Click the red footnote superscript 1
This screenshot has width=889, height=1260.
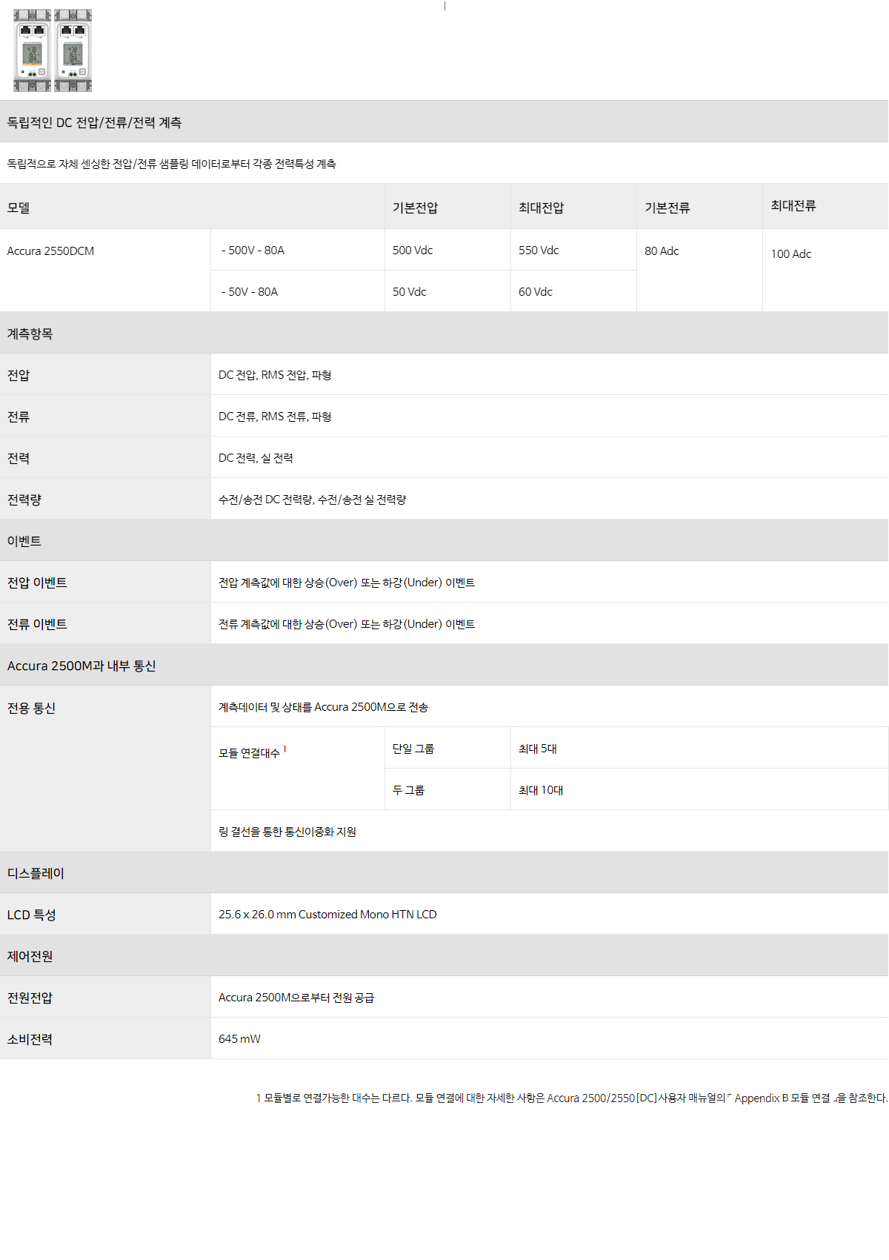point(284,749)
